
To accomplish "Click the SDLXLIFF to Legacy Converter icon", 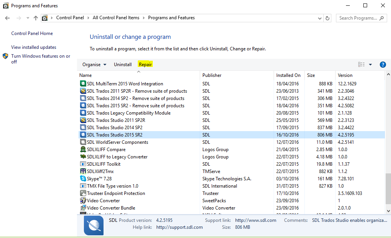I will 83,157.
